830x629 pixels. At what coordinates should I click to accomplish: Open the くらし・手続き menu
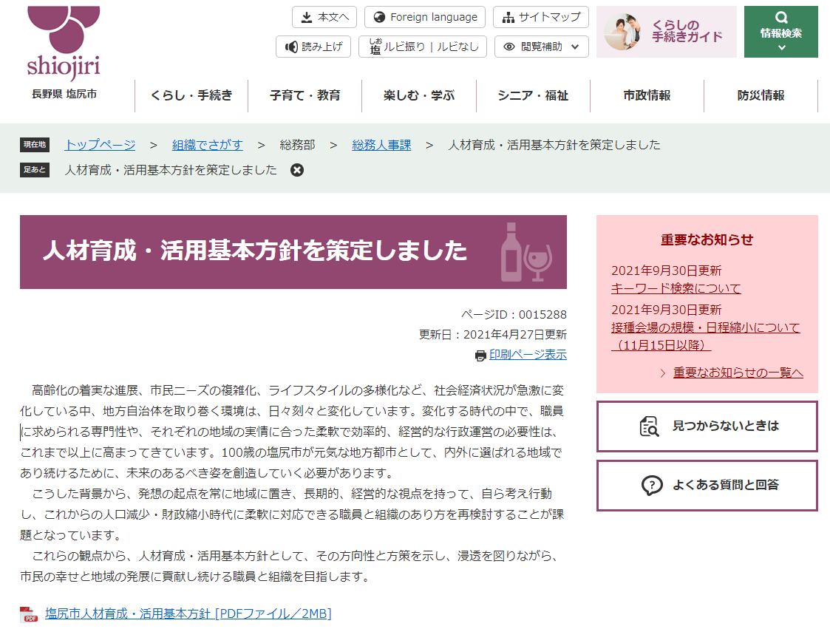[191, 95]
